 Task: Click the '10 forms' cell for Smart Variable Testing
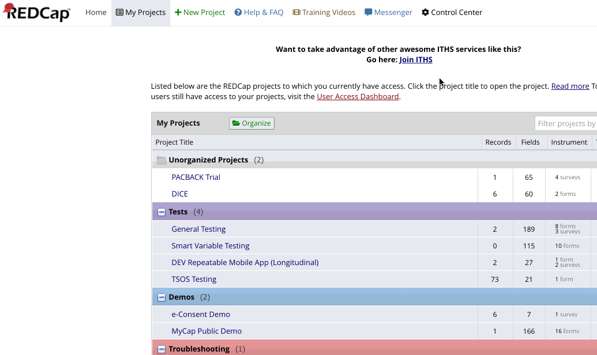(567, 246)
